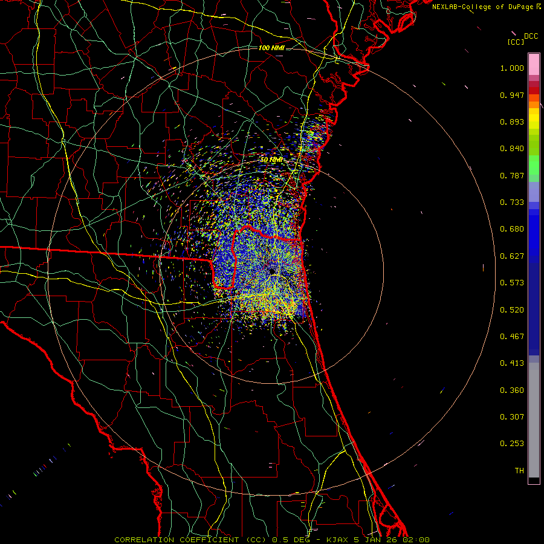The width and height of the screenshot is (544, 544).
Task: Pick the dark red color bar segment
Action: point(534,91)
